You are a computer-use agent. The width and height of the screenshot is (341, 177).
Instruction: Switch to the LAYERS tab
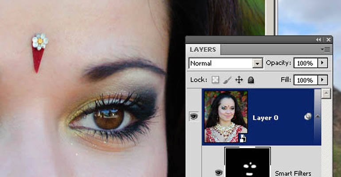pyautogui.click(x=203, y=50)
